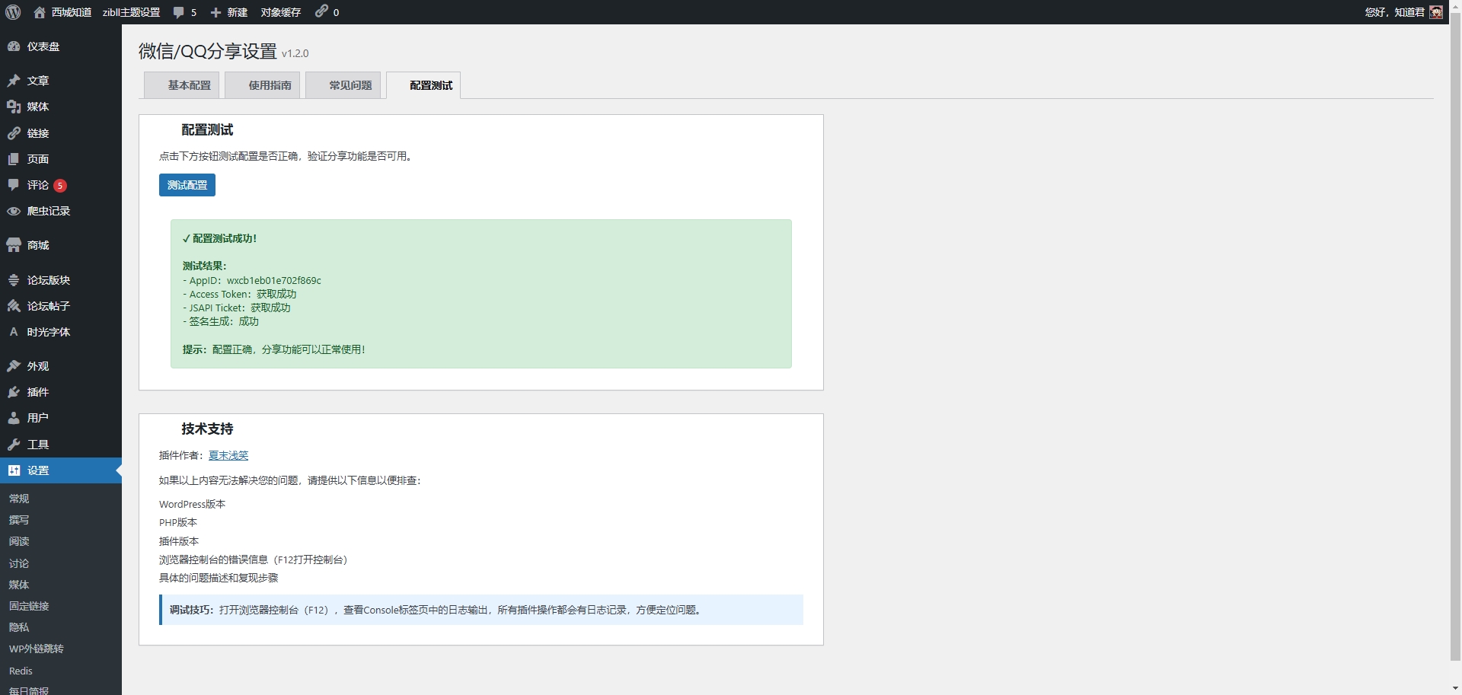
Task: Click the red 5 comment count badge
Action: tap(60, 186)
